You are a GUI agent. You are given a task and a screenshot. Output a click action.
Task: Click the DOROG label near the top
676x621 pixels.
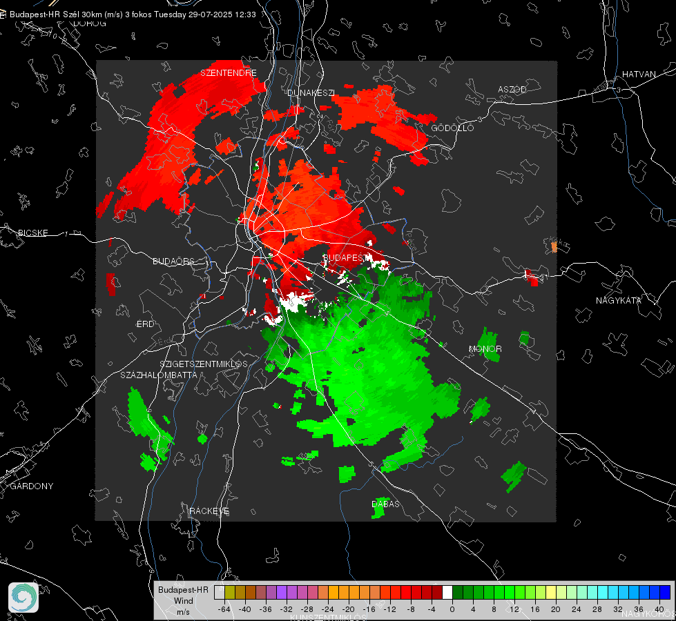tap(90, 23)
